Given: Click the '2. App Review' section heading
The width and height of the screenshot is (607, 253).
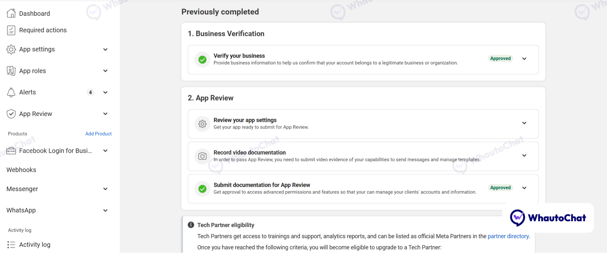Looking at the screenshot, I should (210, 98).
